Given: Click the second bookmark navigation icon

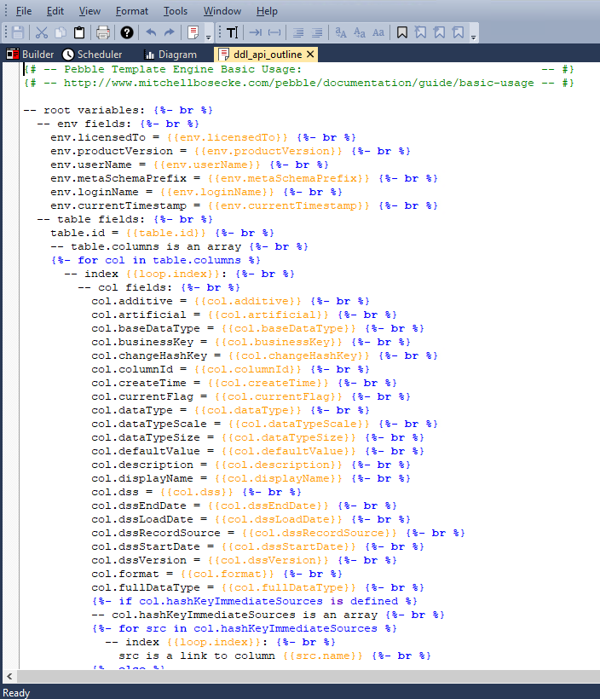Looking at the screenshot, I should 420,32.
